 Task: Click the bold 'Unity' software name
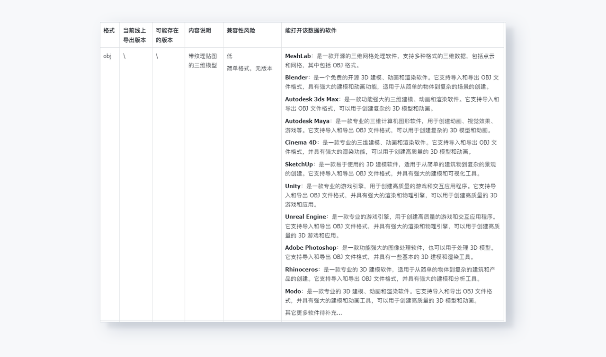[x=293, y=186]
